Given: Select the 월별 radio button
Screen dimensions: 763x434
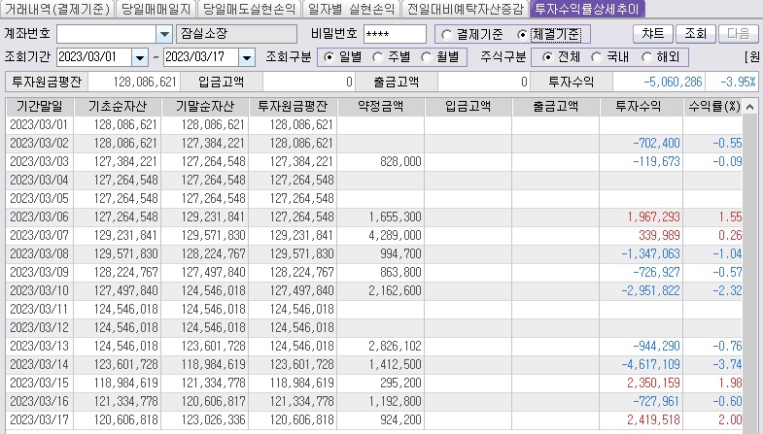Looking at the screenshot, I should click(427, 57).
